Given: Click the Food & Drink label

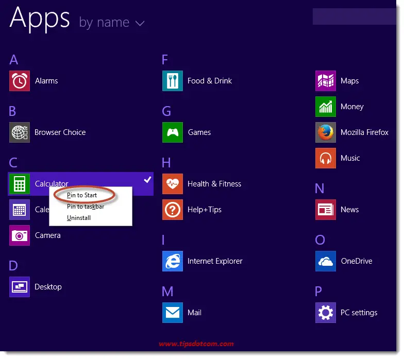Looking at the screenshot, I should pyautogui.click(x=210, y=81).
